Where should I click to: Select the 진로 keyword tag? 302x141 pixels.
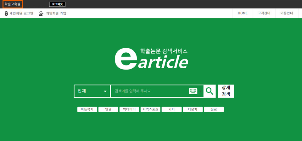[214, 110]
